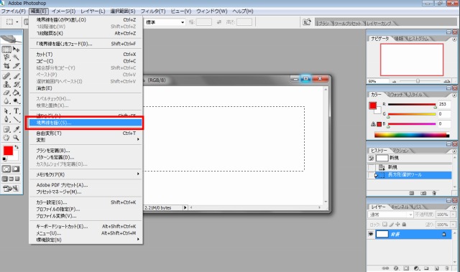
Task: Delete layer using trash icon
Action: [447, 268]
